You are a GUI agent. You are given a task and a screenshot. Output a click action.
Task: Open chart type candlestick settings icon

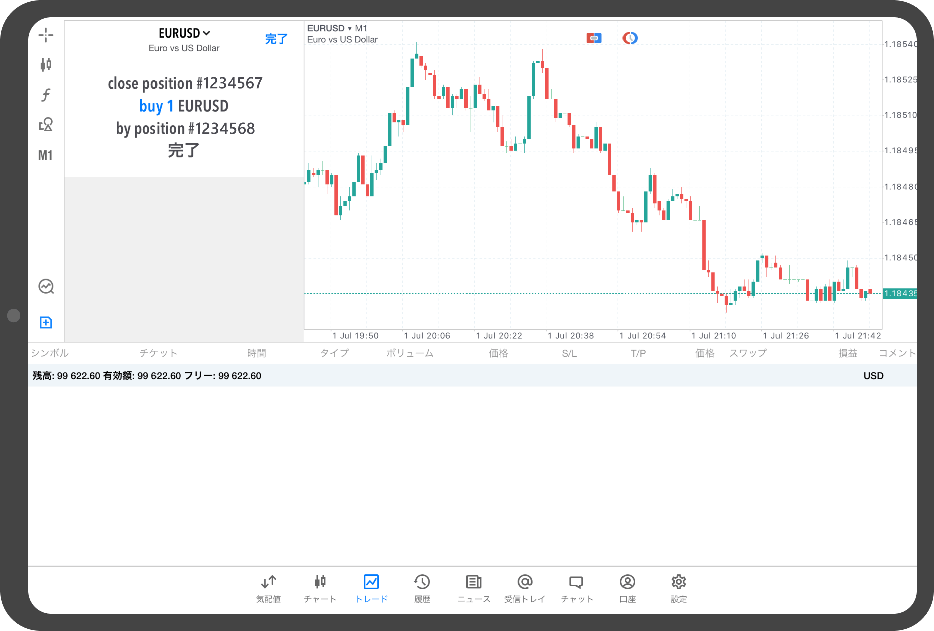pos(46,64)
